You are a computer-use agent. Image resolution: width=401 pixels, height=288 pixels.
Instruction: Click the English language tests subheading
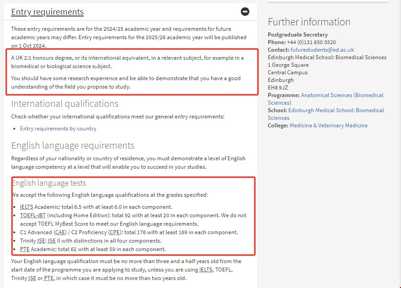click(49, 183)
